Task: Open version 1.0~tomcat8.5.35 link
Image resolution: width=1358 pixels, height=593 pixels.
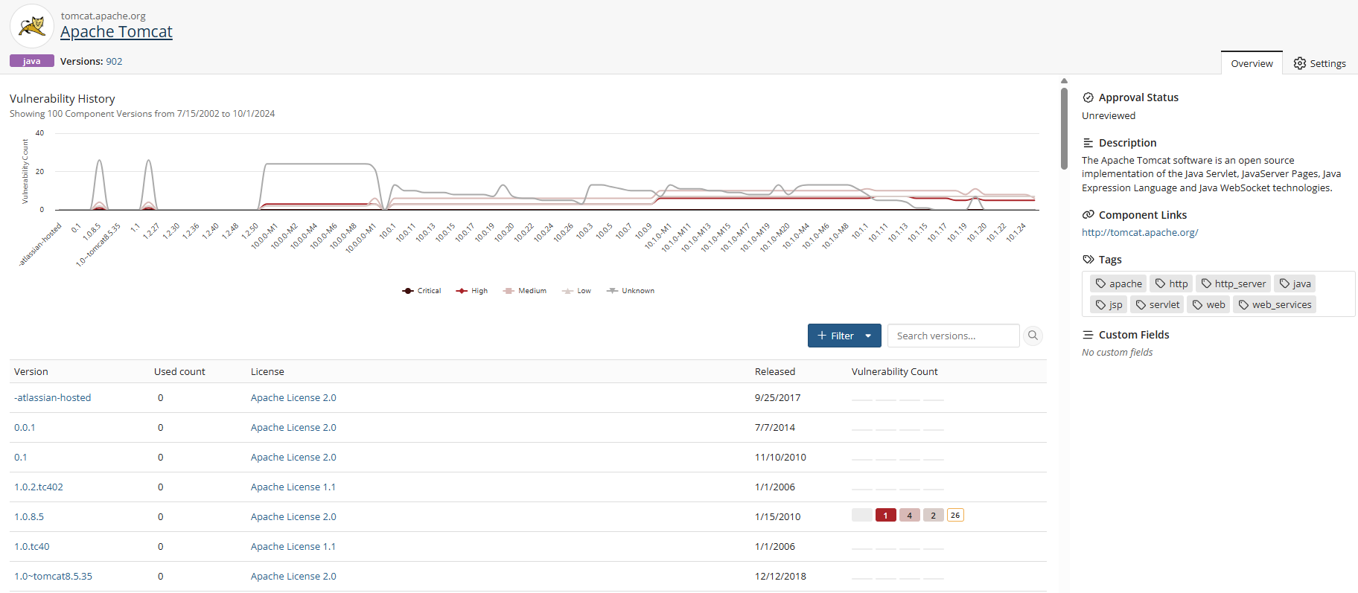Action: tap(54, 576)
